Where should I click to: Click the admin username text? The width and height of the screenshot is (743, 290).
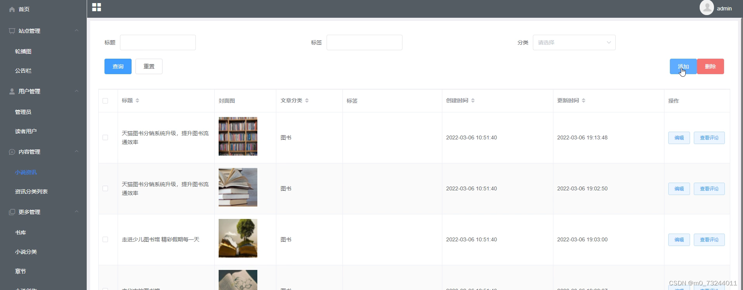[724, 8]
